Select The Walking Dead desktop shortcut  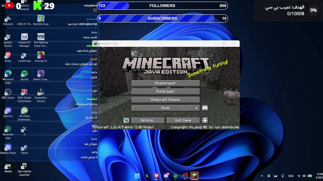click(x=41, y=41)
